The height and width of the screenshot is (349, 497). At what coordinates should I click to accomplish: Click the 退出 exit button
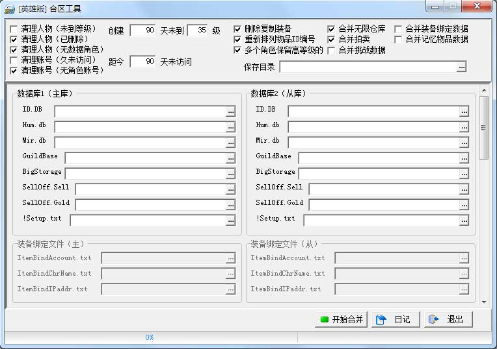(448, 319)
